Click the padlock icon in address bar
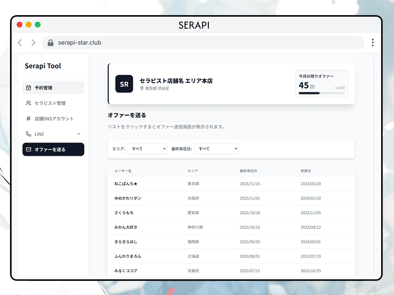Screen dimensions: 394x295 pos(50,43)
